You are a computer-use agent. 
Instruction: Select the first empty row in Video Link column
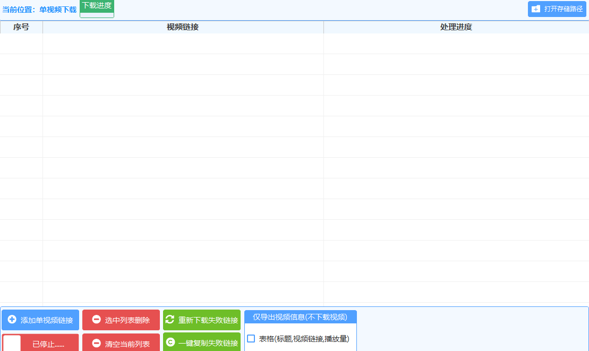[183, 44]
